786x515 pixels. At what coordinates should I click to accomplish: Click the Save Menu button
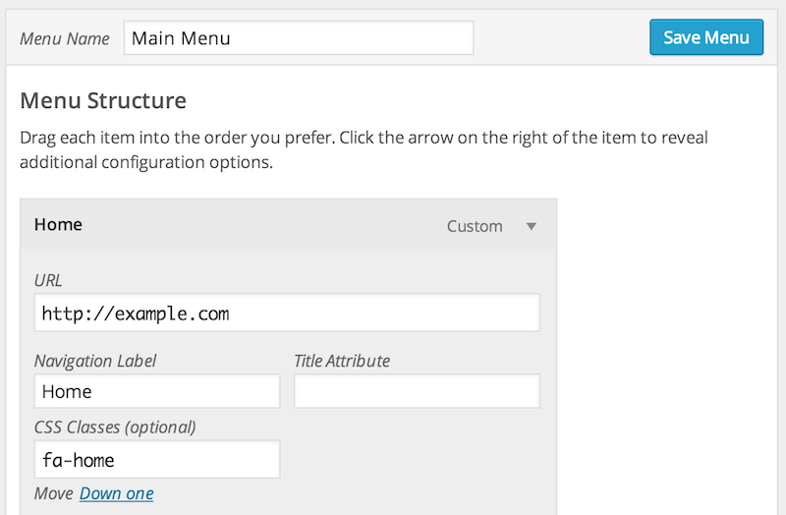point(705,37)
